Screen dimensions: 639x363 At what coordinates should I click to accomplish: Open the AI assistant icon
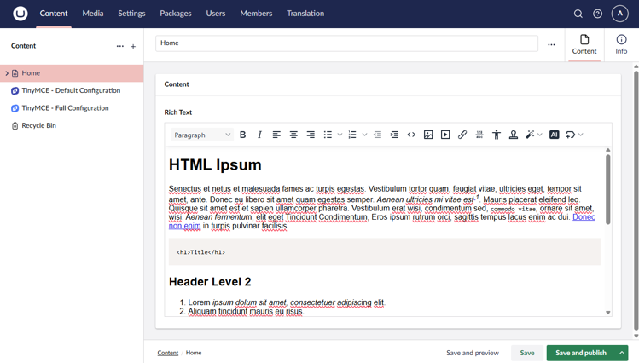click(555, 135)
